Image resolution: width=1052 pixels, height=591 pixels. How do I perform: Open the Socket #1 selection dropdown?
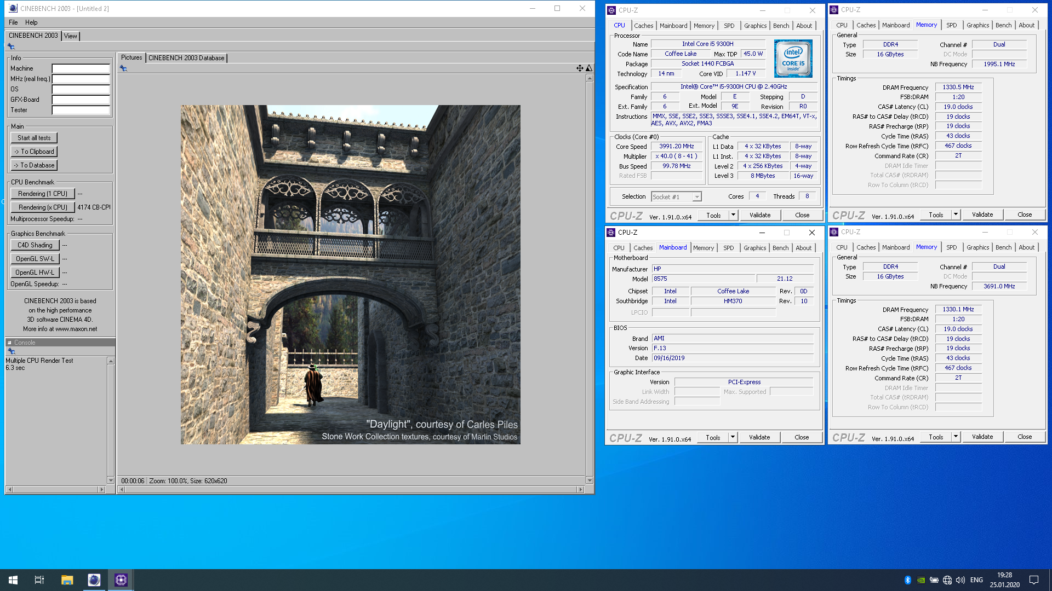pos(676,197)
